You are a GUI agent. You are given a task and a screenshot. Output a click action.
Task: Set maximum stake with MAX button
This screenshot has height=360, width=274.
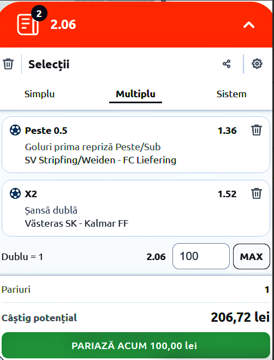(252, 256)
